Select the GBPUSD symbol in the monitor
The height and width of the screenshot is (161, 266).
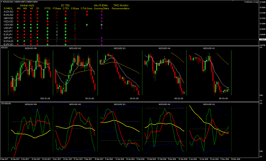coord(9,18)
